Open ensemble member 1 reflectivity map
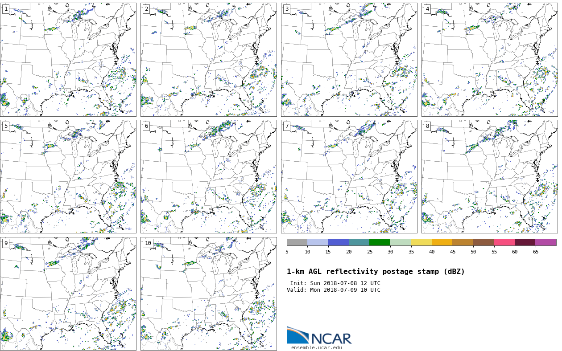This screenshot has height=351, width=562. click(x=68, y=60)
